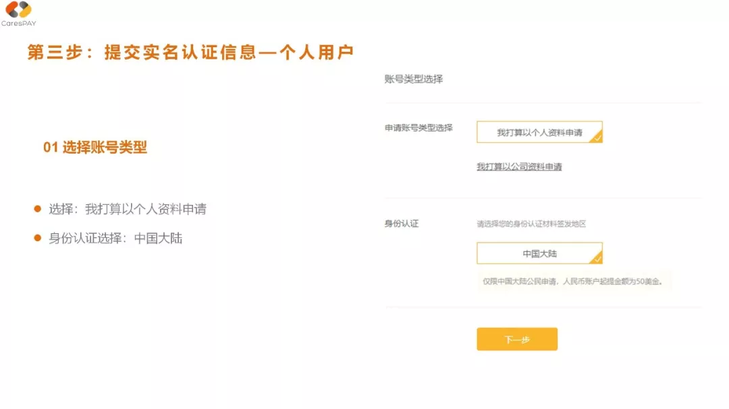Click the yellow 50美金 notice banner

[x=574, y=282]
